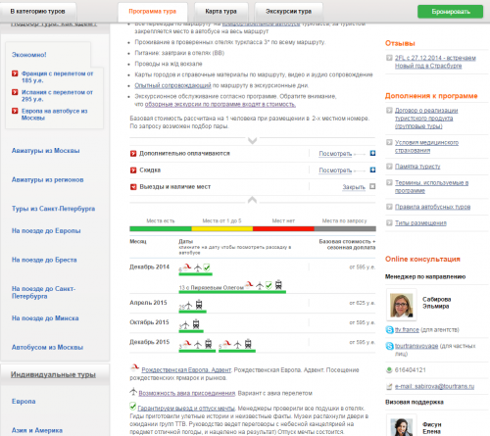Open На поезде до Минска menu item
This screenshot has height=436, width=490.
[45, 318]
